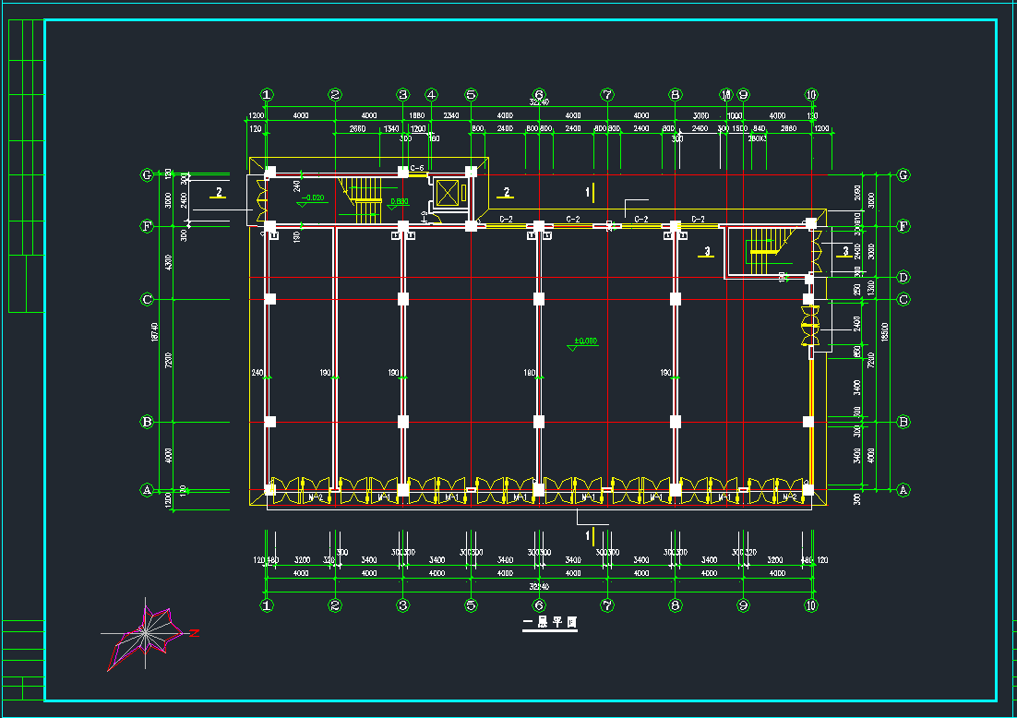Click the 一层平面 drawing title
1017x718 pixels.
[550, 623]
